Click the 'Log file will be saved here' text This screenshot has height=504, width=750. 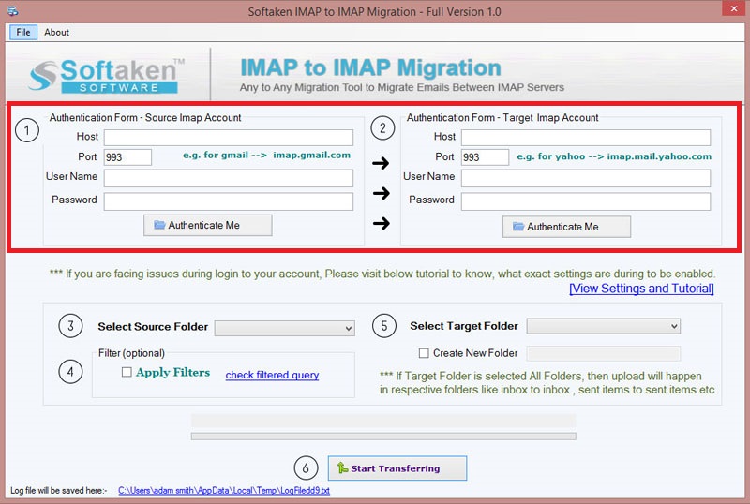(x=58, y=491)
